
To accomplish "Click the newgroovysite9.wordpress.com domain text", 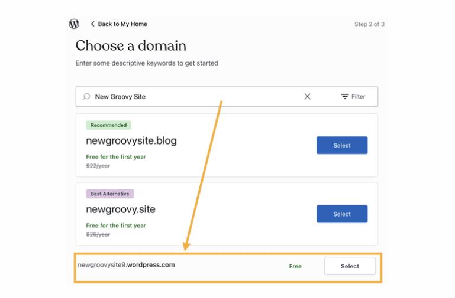I will 126,265.
